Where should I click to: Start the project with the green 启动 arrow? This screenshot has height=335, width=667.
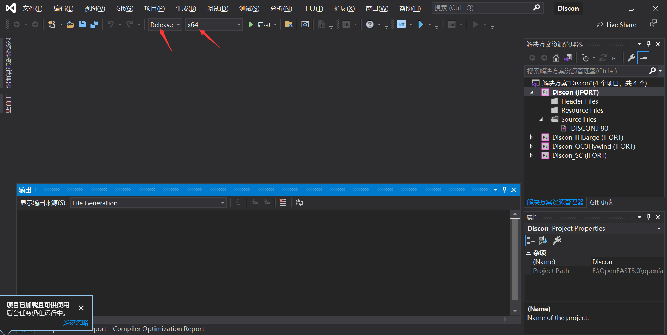pos(251,24)
